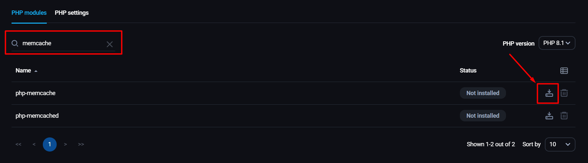Expand the rows-per-page dropdown showing 10

(x=560, y=144)
